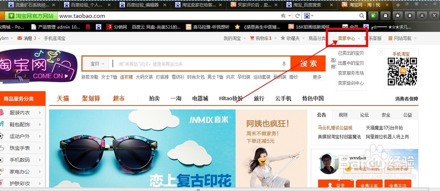Reload the page with the refresh icon
This screenshot has width=440, height=191.
click(297, 16)
